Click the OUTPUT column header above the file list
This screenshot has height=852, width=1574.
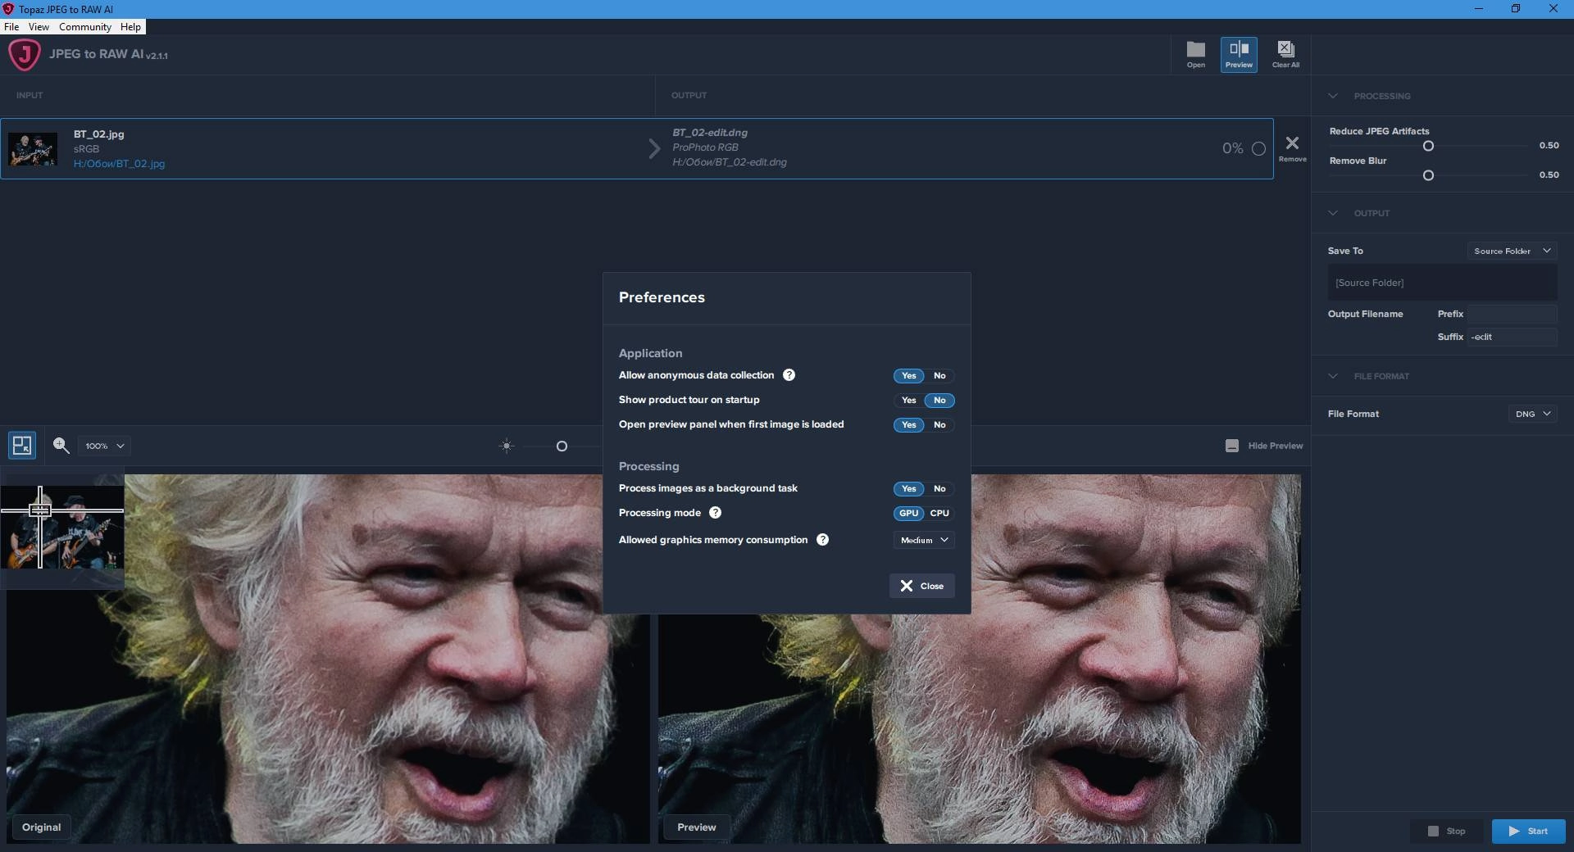pos(689,95)
